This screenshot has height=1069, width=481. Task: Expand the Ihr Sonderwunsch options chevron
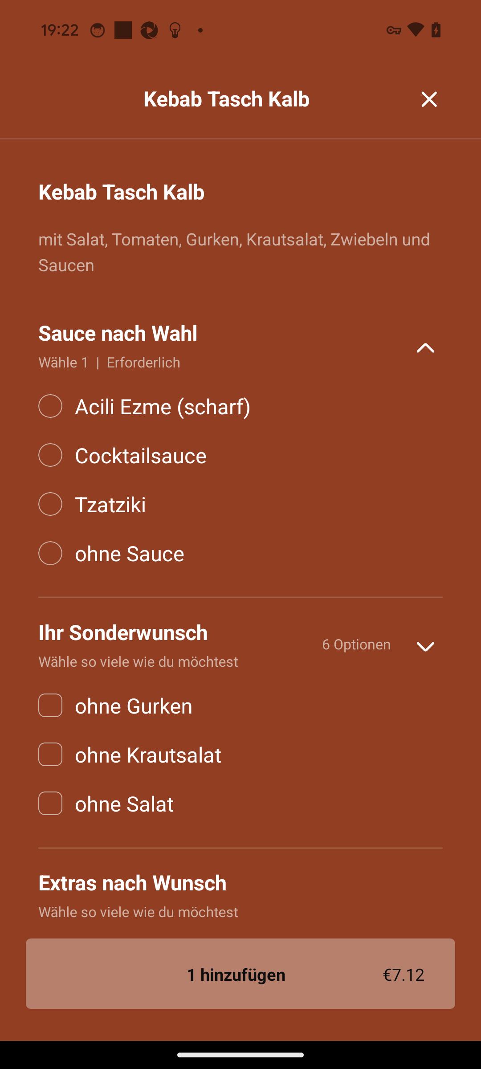tap(425, 647)
